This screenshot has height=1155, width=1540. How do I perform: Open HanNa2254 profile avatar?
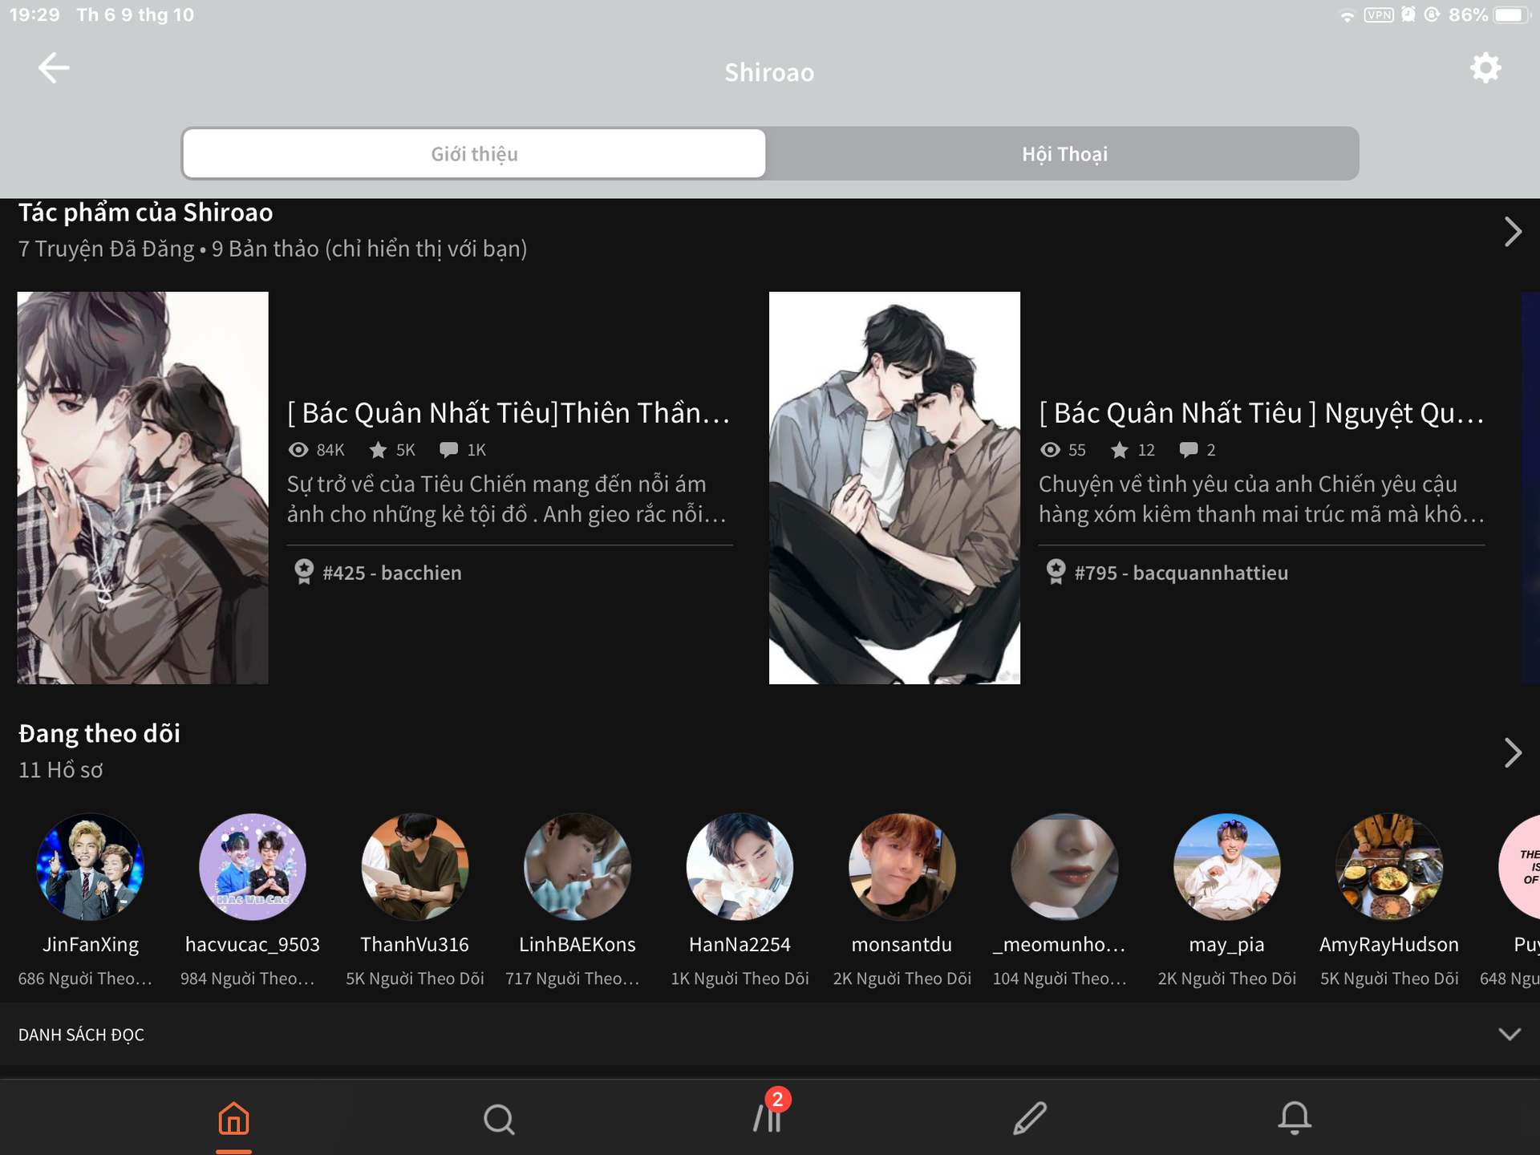point(740,867)
